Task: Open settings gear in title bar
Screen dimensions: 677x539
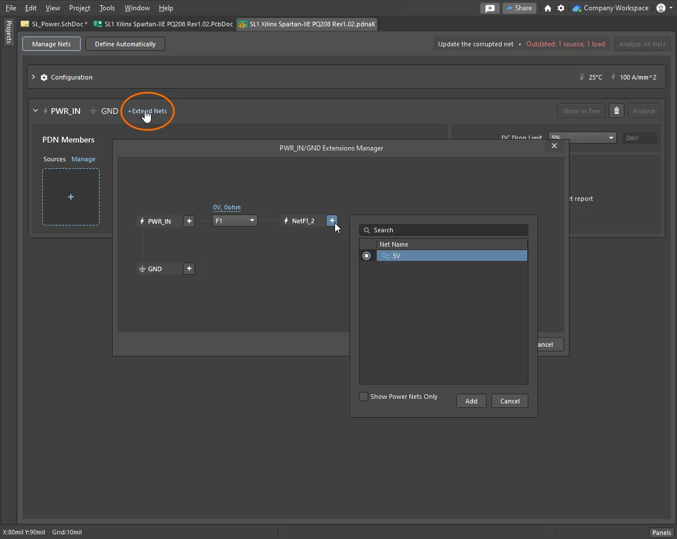Action: pos(561,8)
